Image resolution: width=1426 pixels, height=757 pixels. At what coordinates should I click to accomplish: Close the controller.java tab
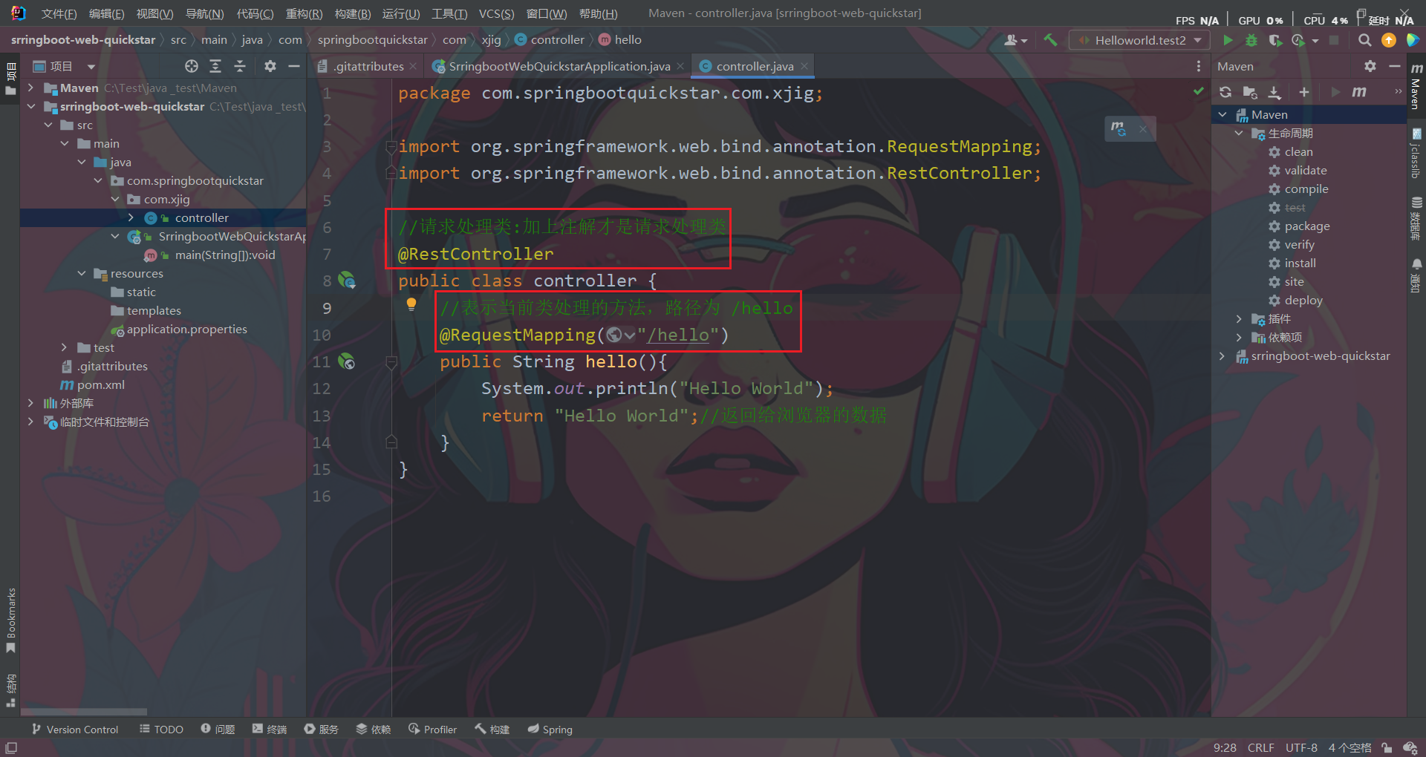pos(804,66)
